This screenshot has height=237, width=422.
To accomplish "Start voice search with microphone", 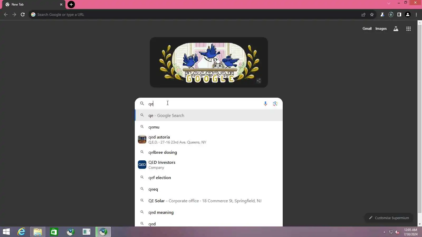I will point(265,103).
